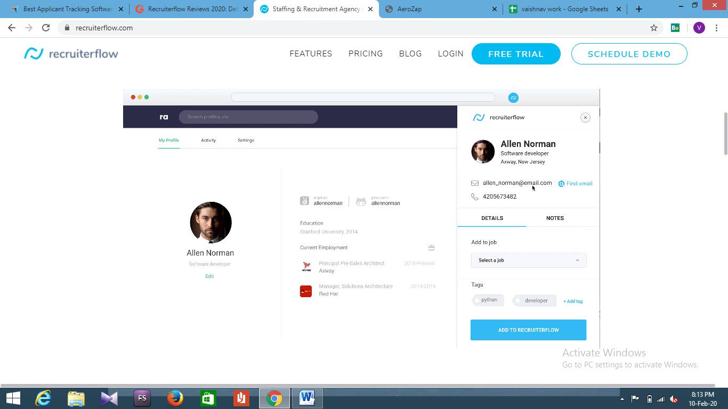Click the blue recruiterflow extension icon in mock browser
This screenshot has height=409, width=728.
[513, 97]
